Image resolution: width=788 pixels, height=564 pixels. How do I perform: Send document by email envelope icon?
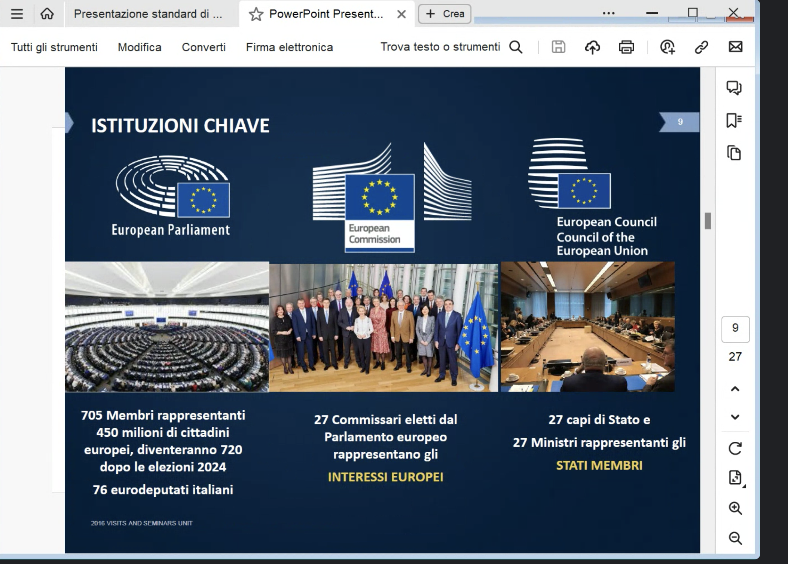coord(736,47)
